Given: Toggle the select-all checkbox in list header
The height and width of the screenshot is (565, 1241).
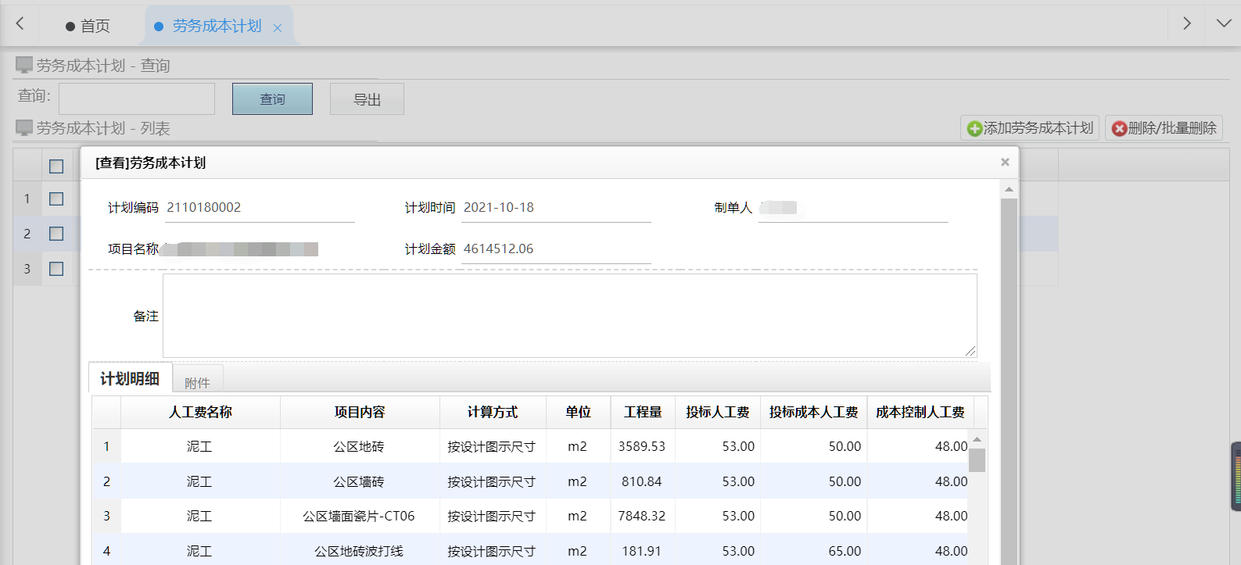Looking at the screenshot, I should coord(56,166).
